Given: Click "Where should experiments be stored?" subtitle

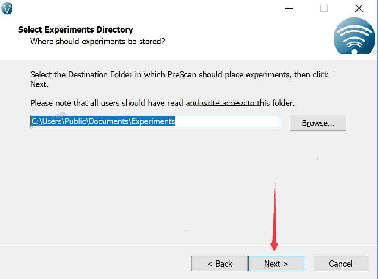Looking at the screenshot, I should click(x=97, y=41).
